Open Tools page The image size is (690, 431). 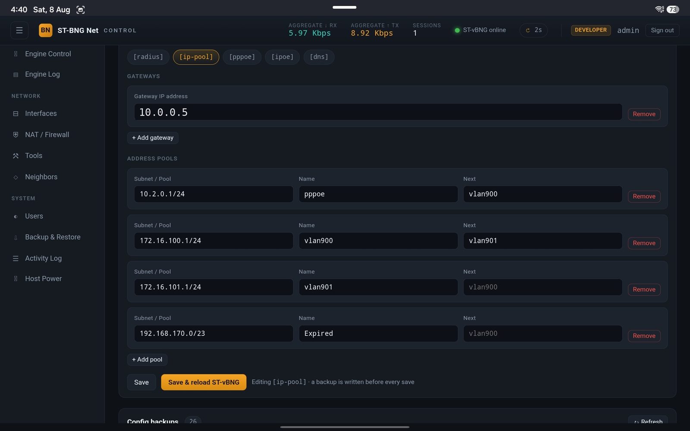coord(34,156)
